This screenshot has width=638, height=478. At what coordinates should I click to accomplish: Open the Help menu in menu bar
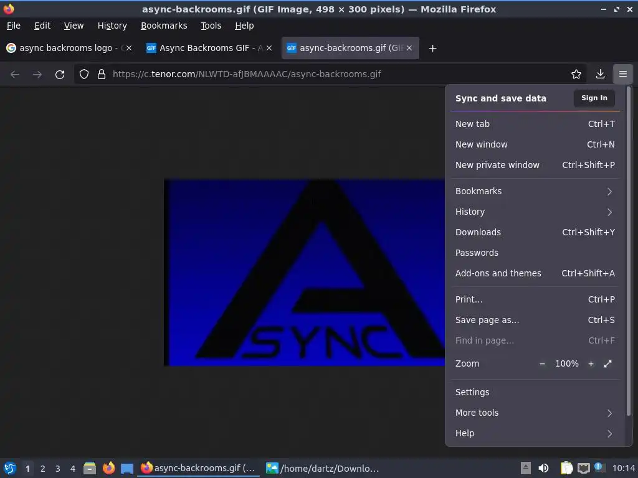(x=244, y=26)
